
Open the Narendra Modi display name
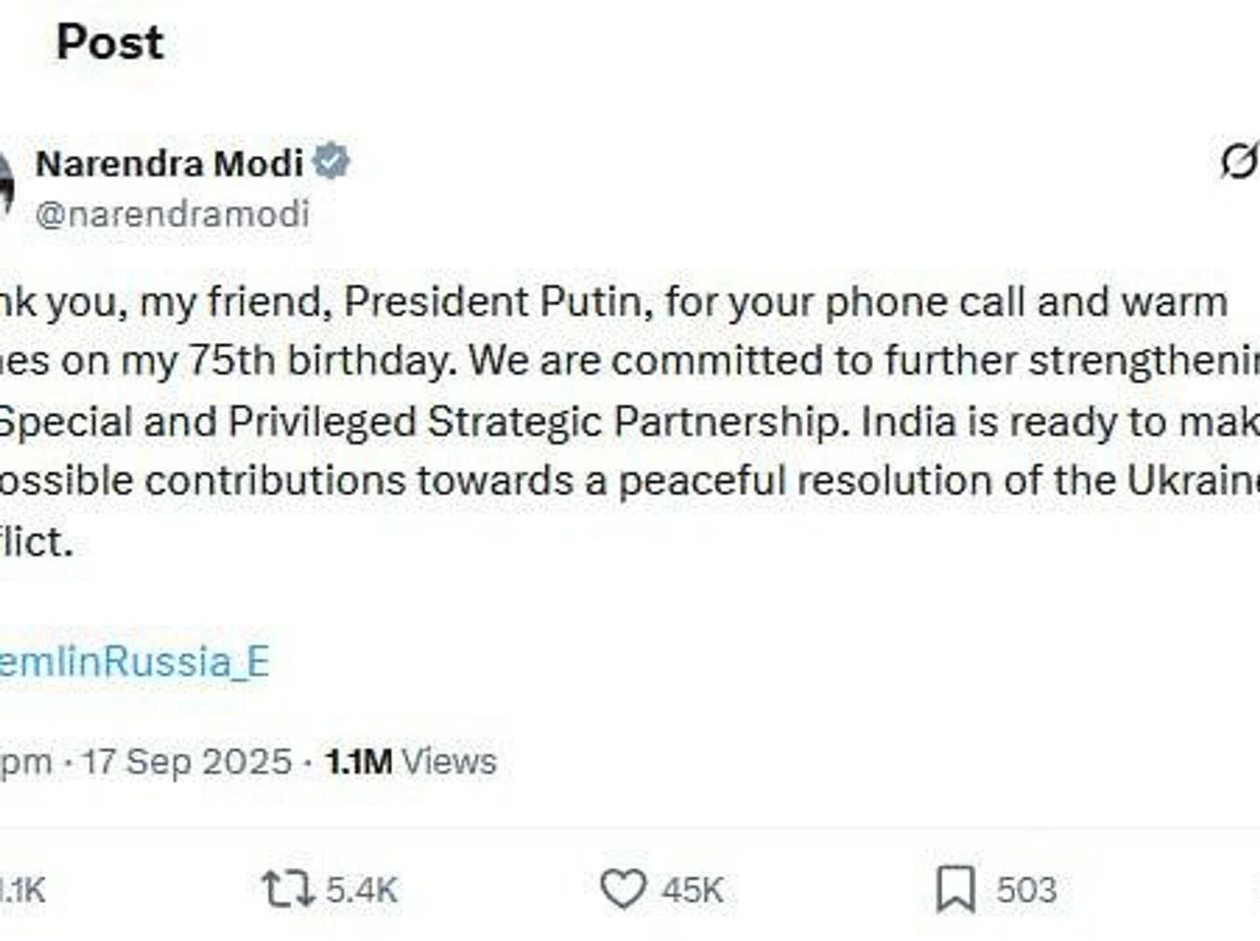pyautogui.click(x=169, y=163)
